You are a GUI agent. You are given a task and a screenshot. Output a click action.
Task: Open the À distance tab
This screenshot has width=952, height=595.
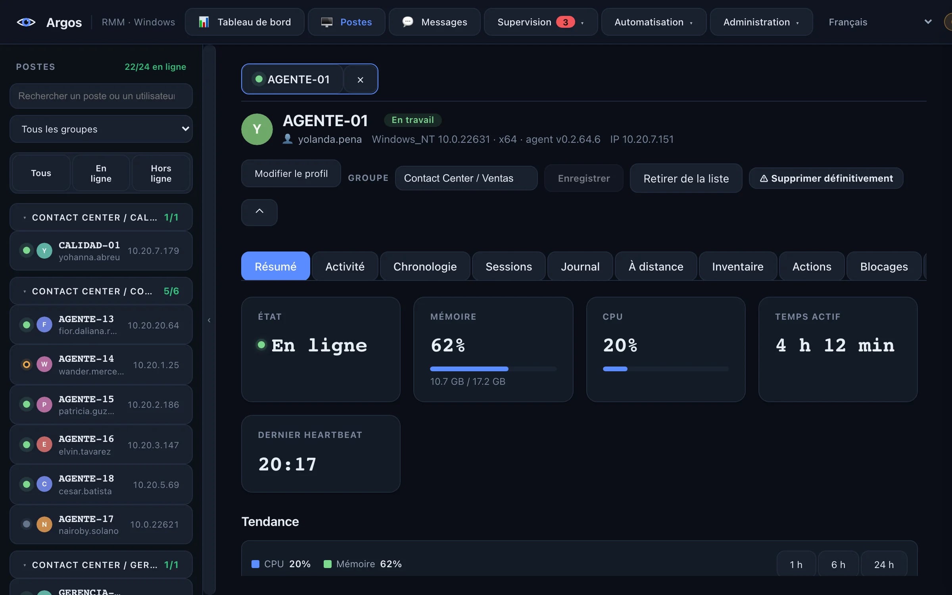(656, 266)
